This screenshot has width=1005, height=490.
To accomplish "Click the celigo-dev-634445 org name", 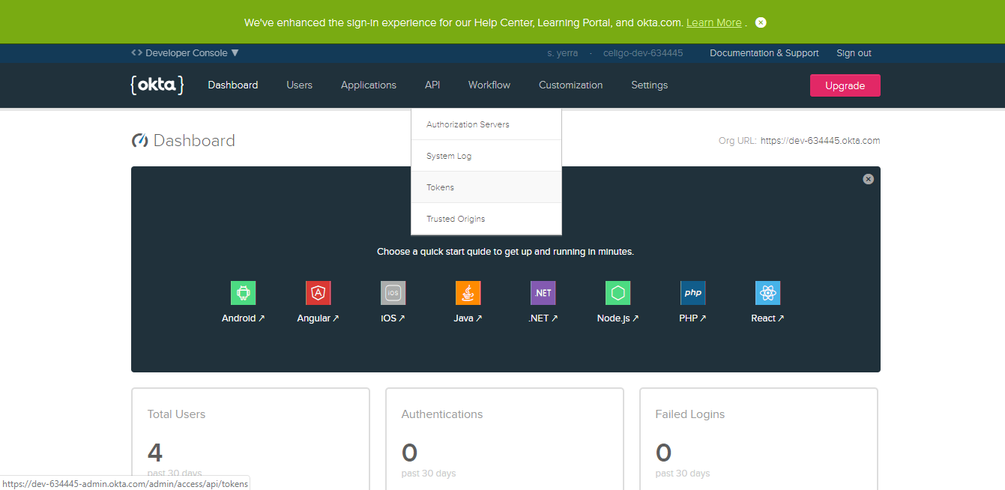I will 643,53.
